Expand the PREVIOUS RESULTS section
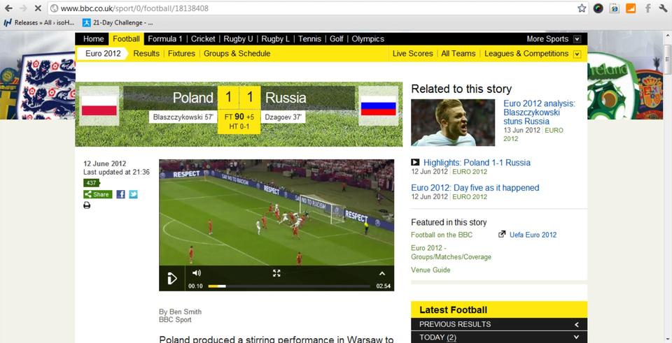The width and height of the screenshot is (672, 343). [x=499, y=324]
